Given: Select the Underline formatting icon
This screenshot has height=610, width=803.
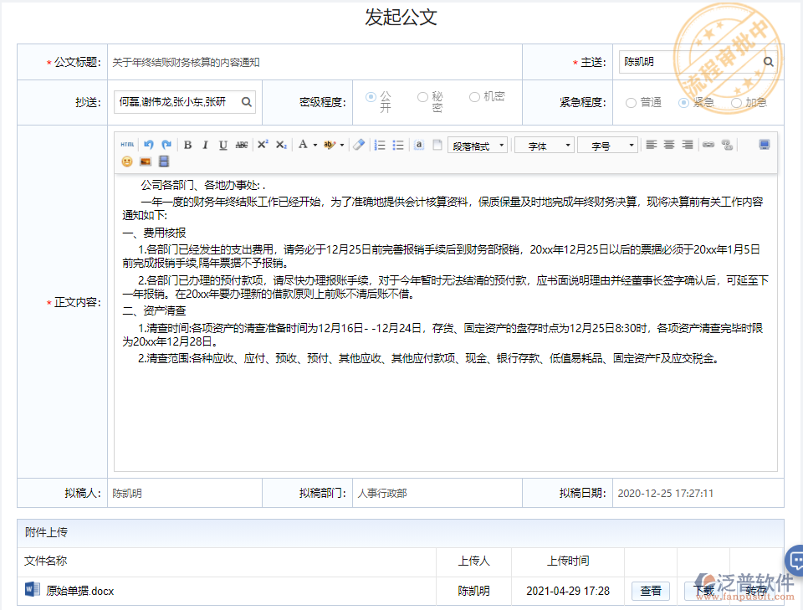Looking at the screenshot, I should tap(222, 145).
